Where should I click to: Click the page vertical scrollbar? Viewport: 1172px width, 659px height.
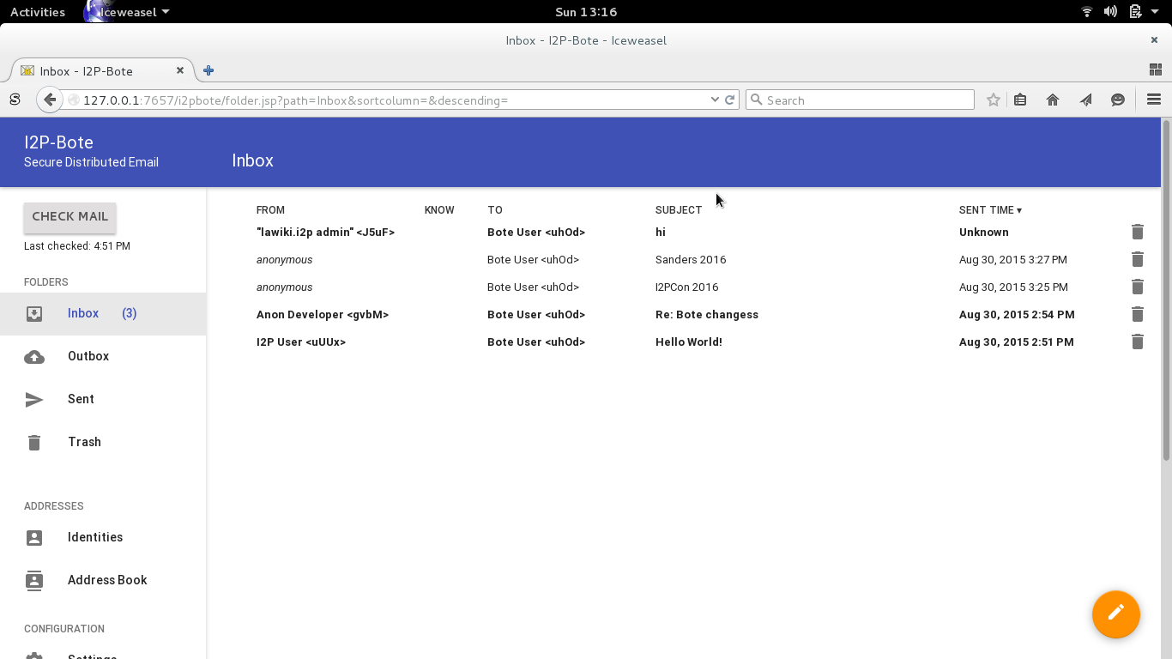[1166, 292]
